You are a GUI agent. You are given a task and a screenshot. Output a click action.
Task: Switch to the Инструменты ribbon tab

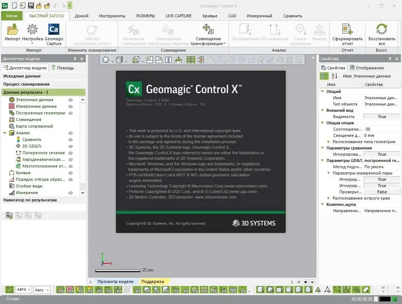coord(112,16)
